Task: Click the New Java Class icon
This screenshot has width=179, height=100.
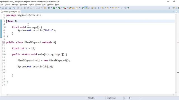Action: (74, 8)
